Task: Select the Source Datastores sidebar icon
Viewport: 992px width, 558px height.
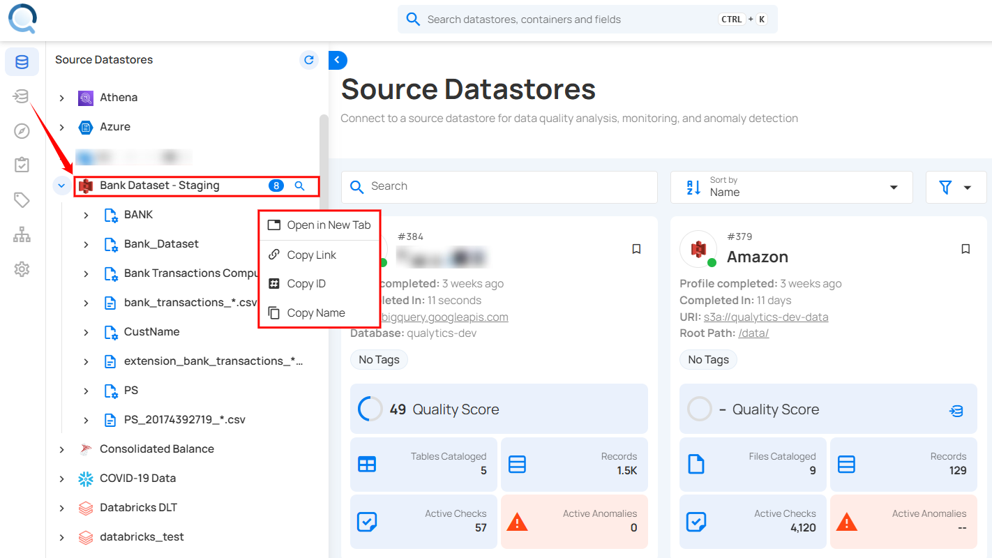Action: tap(22, 61)
